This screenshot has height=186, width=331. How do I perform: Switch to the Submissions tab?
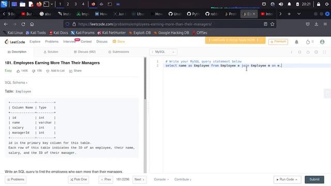118,52
